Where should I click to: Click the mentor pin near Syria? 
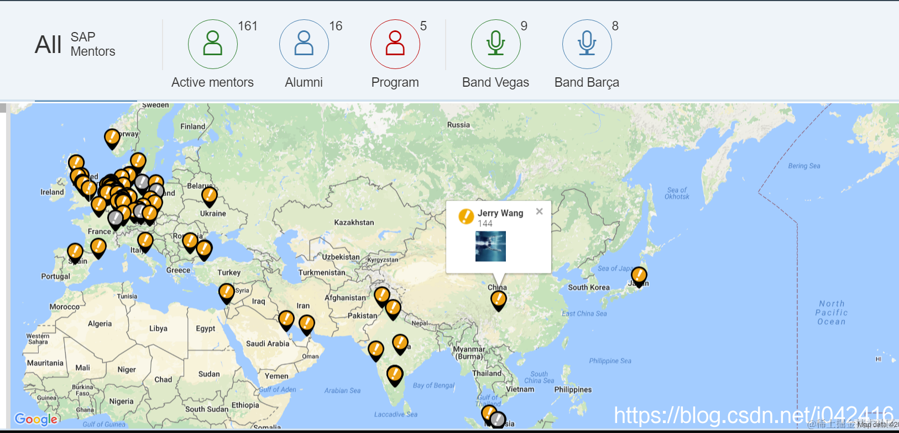(x=227, y=293)
